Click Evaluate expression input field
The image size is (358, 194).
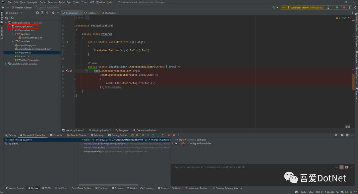click(252, 167)
